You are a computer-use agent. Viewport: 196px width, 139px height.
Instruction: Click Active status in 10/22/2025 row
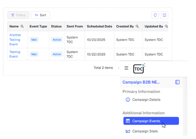pyautogui.click(x=57, y=54)
